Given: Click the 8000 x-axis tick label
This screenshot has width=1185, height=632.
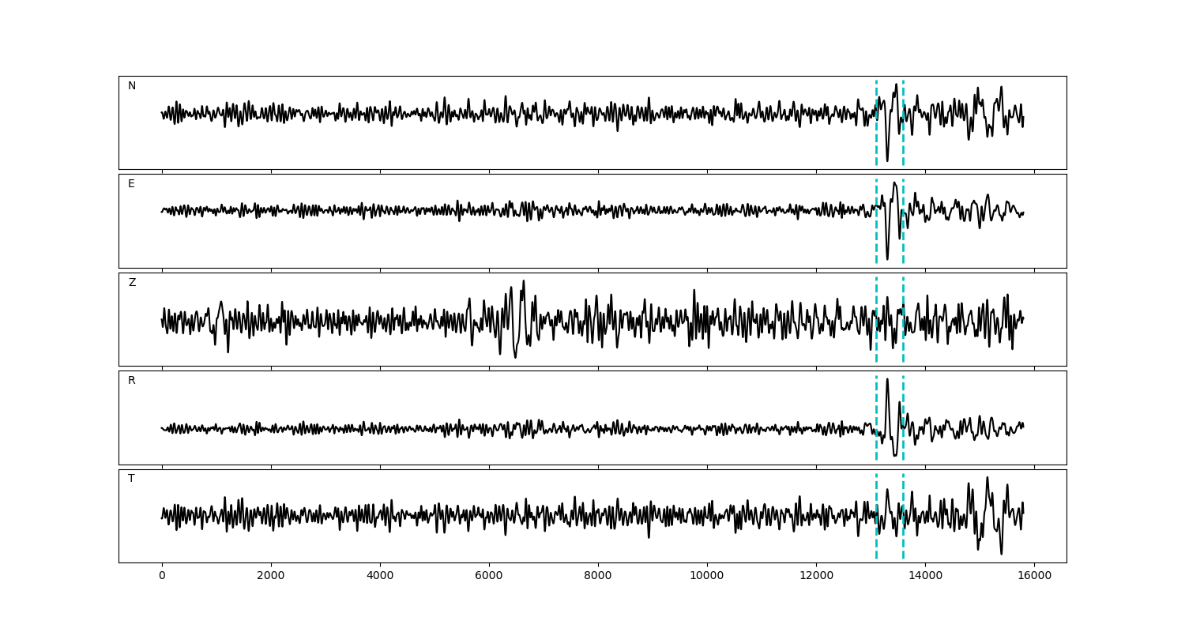Looking at the screenshot, I should [x=598, y=577].
